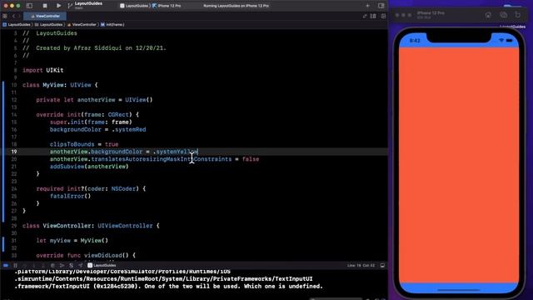Rotate the Simulator device
Viewport: 533px width, 300px height.
(x=518, y=15)
